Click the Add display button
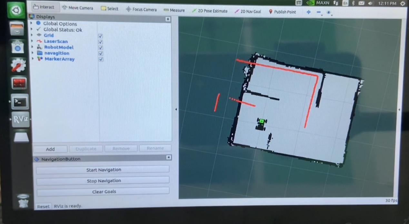This screenshot has width=409, height=224. 50,149
